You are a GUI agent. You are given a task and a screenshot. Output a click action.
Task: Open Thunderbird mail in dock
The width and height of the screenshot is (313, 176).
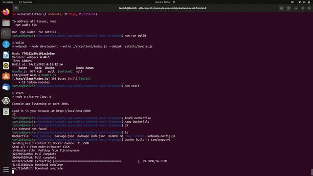6,87
